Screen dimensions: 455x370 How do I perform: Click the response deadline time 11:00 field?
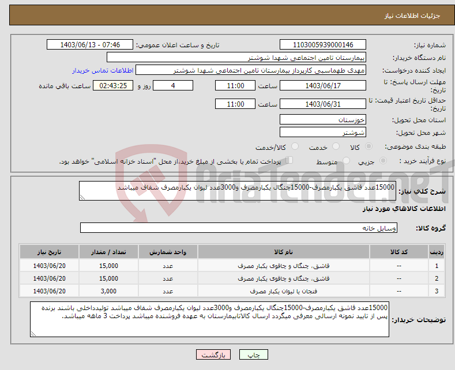coord(235,85)
